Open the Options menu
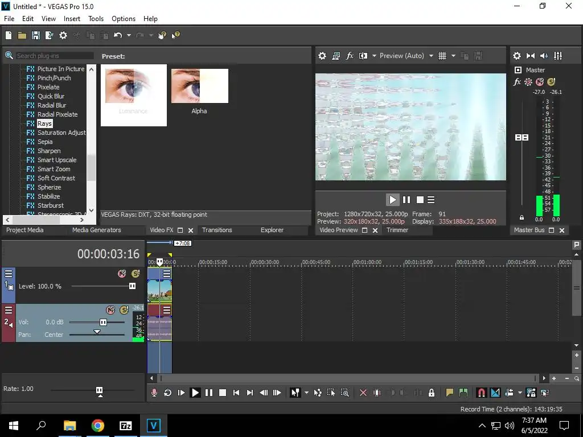The height and width of the screenshot is (437, 583). point(124,19)
